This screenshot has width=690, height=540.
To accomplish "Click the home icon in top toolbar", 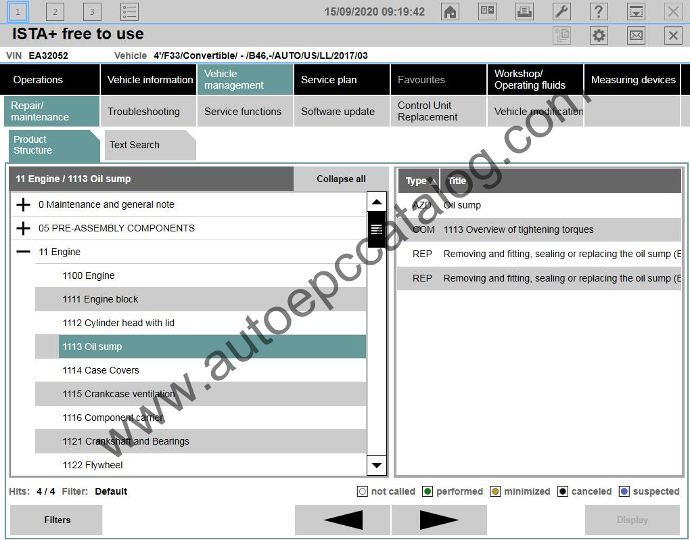I will (x=450, y=12).
